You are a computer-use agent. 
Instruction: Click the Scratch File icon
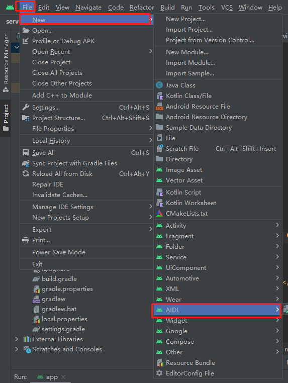(159, 148)
